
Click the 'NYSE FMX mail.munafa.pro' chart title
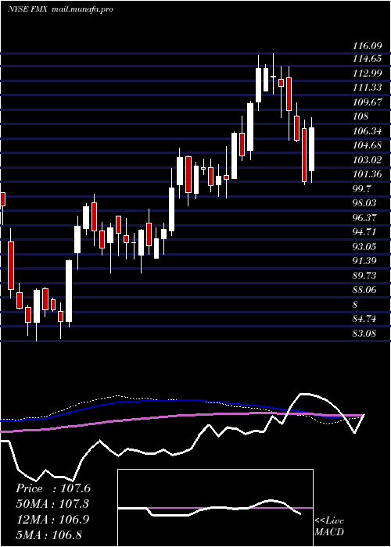(x=60, y=9)
